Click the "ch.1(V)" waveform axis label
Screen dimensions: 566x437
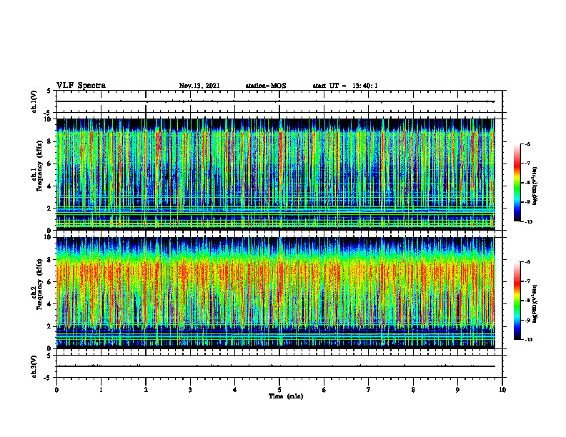click(x=34, y=101)
